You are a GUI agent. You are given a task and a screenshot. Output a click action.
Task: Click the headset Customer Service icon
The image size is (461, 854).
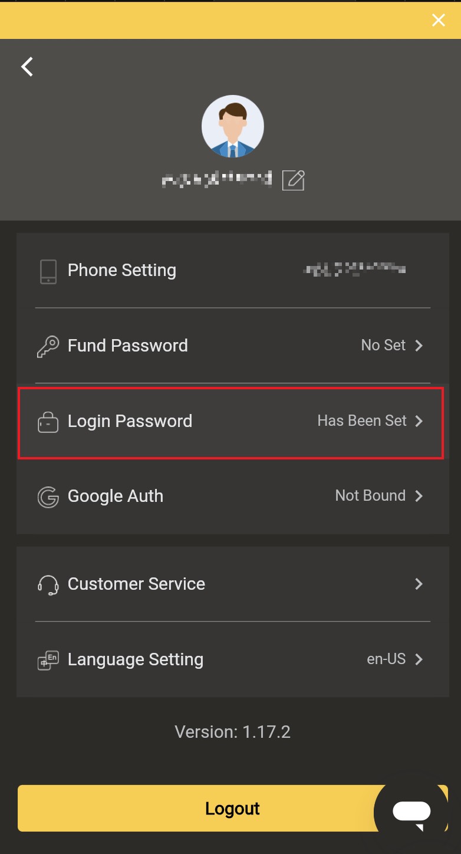pyautogui.click(x=48, y=584)
